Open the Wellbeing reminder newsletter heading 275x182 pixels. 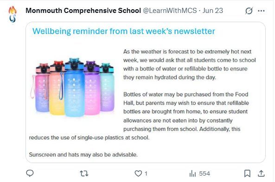click(x=124, y=31)
